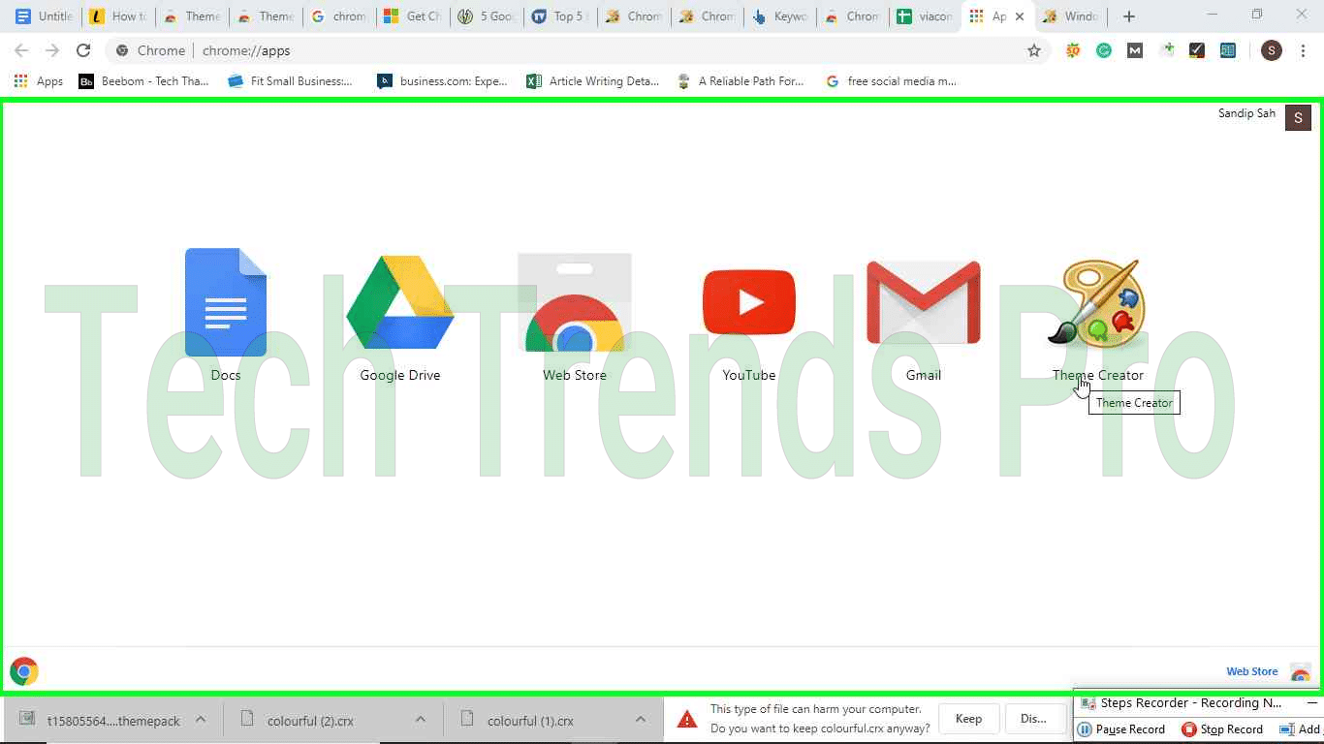The height and width of the screenshot is (744, 1324).
Task: Open the Web Store text link
Action: click(1252, 671)
